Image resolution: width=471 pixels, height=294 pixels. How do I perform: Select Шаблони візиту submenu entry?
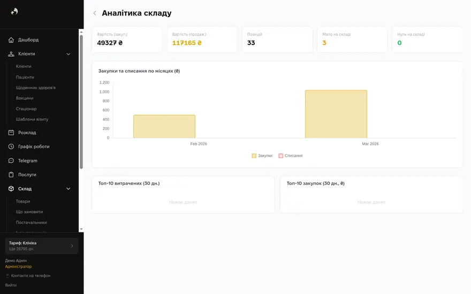(x=32, y=119)
